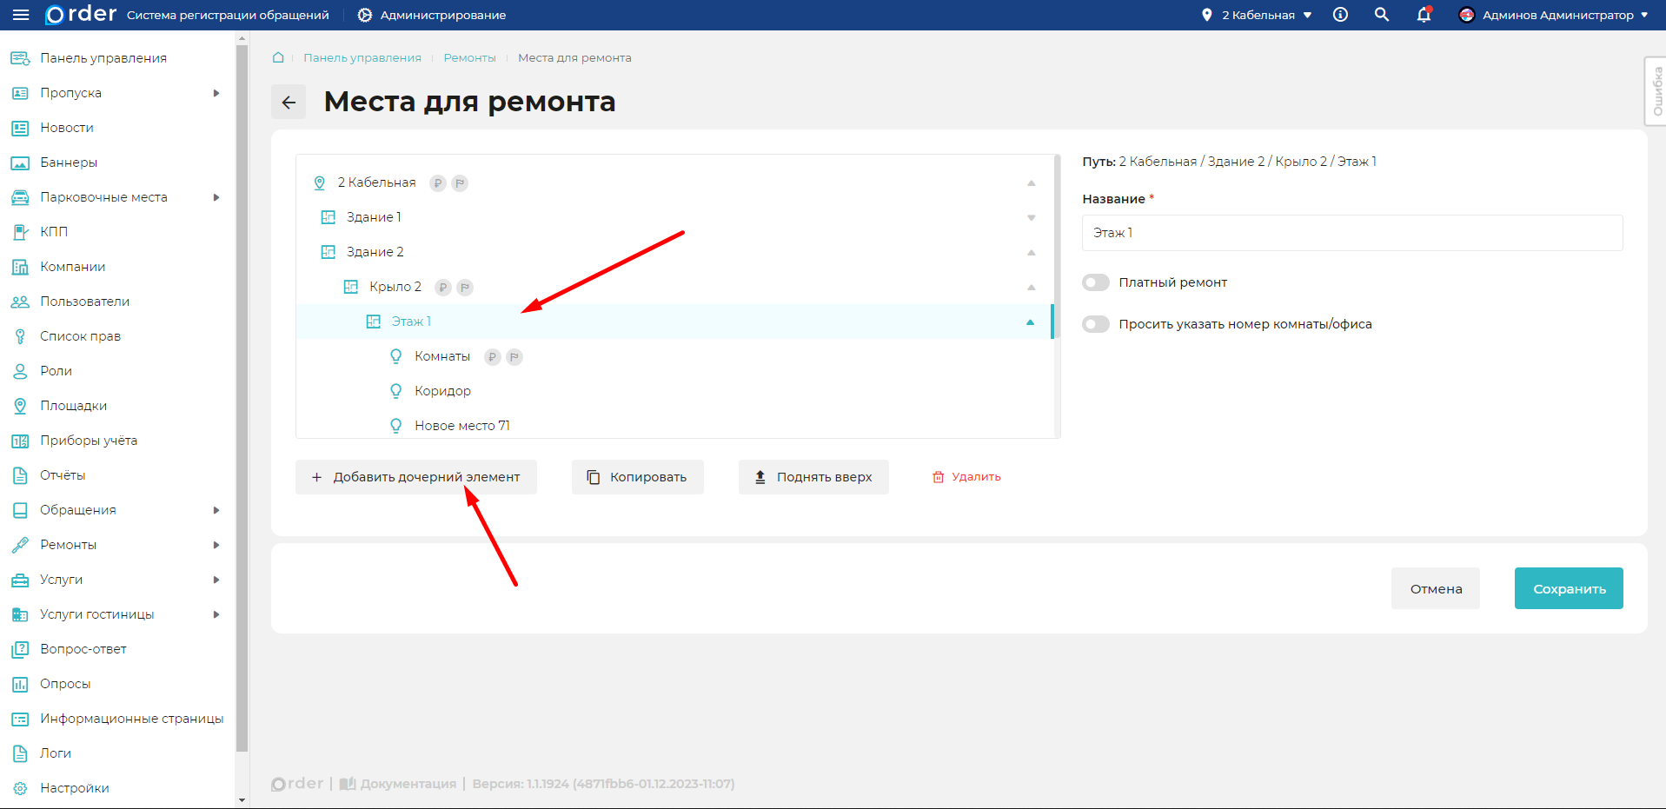This screenshot has height=809, width=1666.
Task: Click the home icon in breadcrumbs
Action: tap(278, 58)
